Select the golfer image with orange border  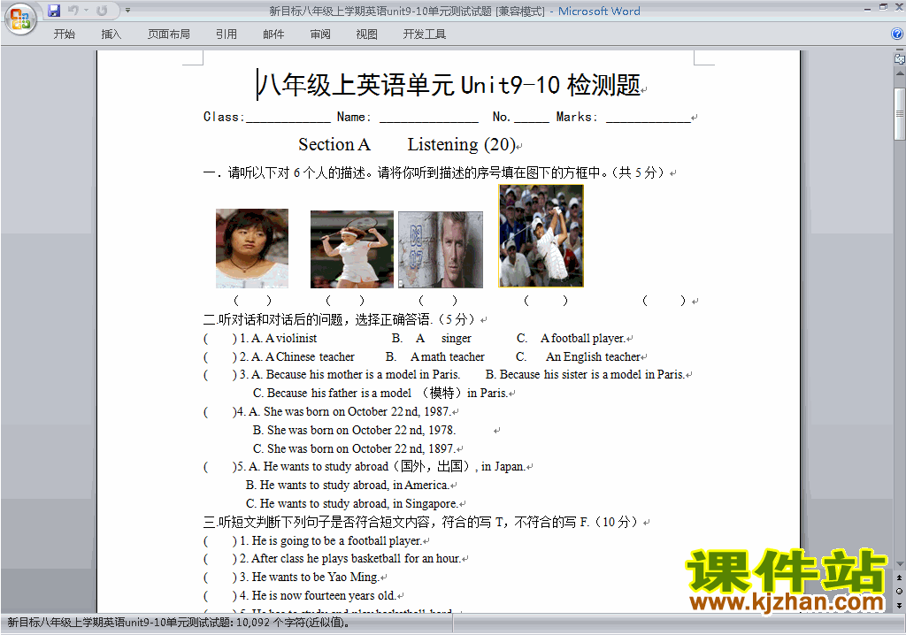click(541, 236)
